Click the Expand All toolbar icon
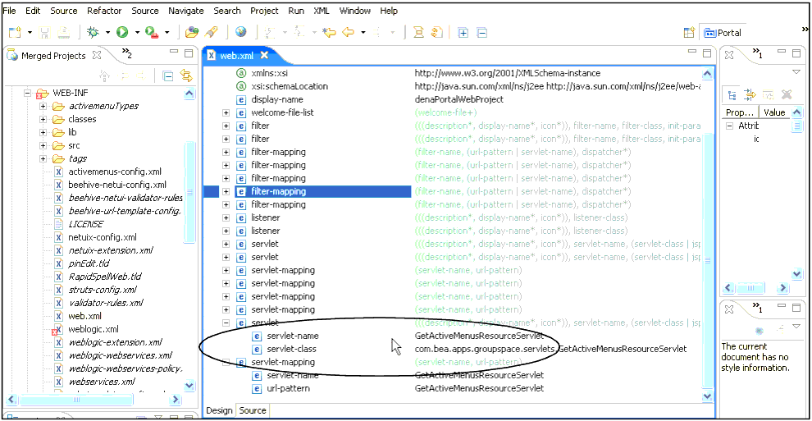The width and height of the screenshot is (812, 421). pyautogui.click(x=463, y=33)
